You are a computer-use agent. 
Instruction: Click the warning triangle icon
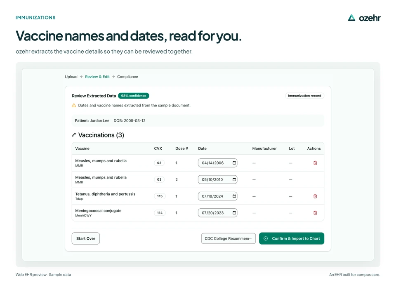tap(74, 105)
